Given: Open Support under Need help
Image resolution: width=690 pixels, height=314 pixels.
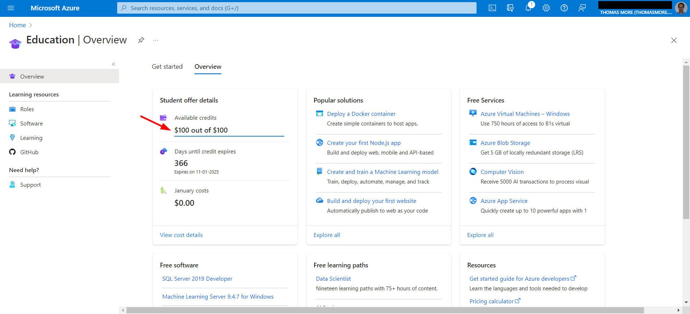Looking at the screenshot, I should pos(31,185).
